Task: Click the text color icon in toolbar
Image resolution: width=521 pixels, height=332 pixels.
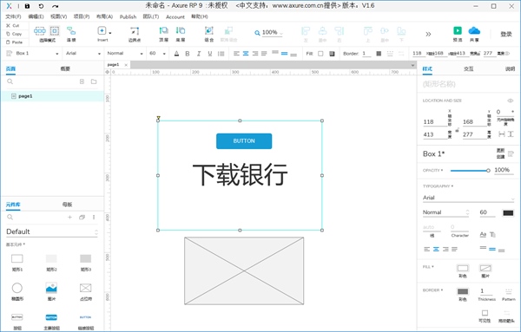Action: point(176,54)
